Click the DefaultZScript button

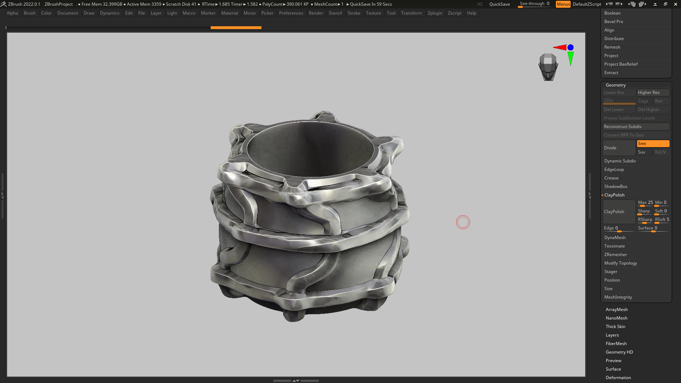pyautogui.click(x=587, y=4)
